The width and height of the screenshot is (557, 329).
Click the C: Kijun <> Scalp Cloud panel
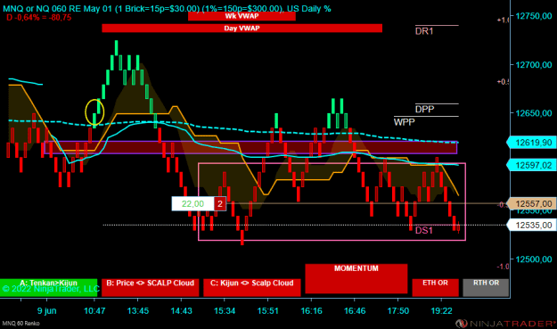pyautogui.click(x=252, y=287)
